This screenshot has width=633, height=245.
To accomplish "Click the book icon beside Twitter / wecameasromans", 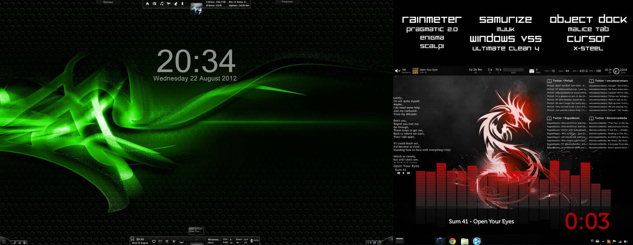I will tap(591, 81).
